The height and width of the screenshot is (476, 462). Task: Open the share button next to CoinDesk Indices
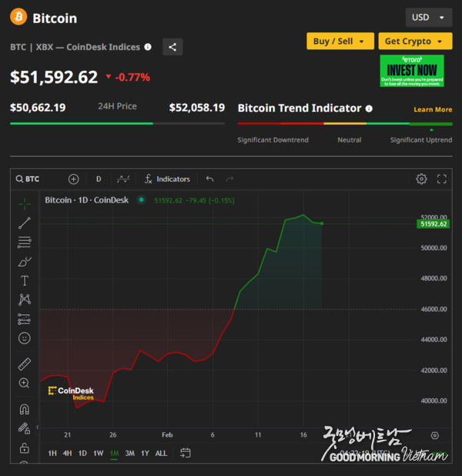click(172, 47)
